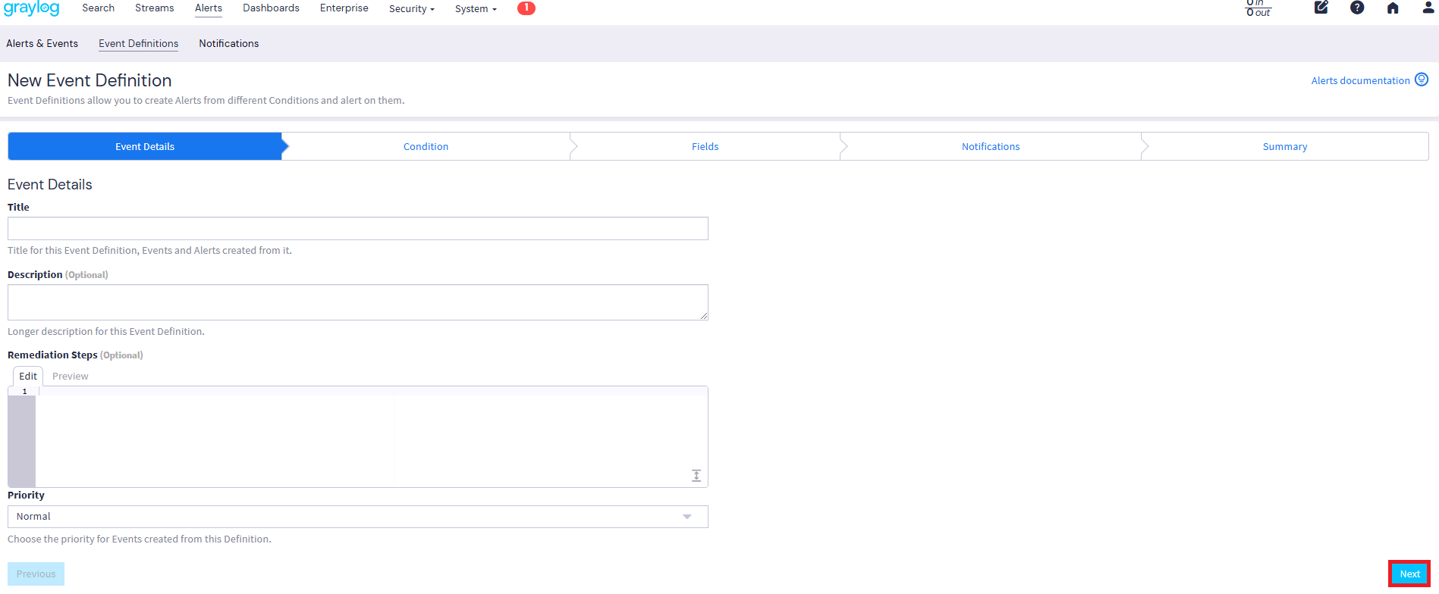1439x594 pixels.
Task: Click the Alerts documentation lightbulb icon
Action: 1422,80
